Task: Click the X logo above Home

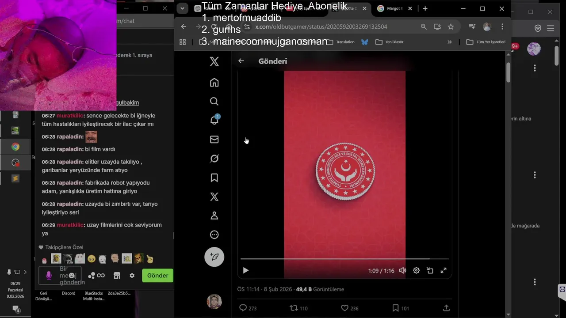Action: (x=214, y=61)
